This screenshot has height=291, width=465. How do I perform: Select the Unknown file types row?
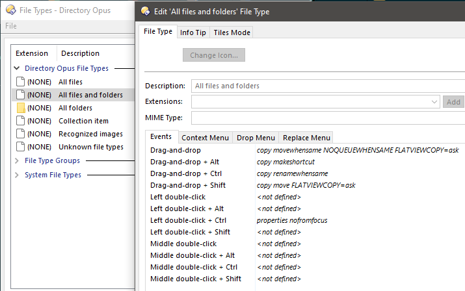[x=73, y=147]
